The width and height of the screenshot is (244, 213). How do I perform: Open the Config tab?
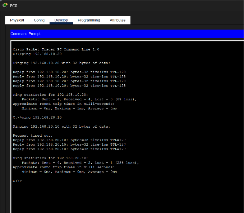(x=39, y=20)
